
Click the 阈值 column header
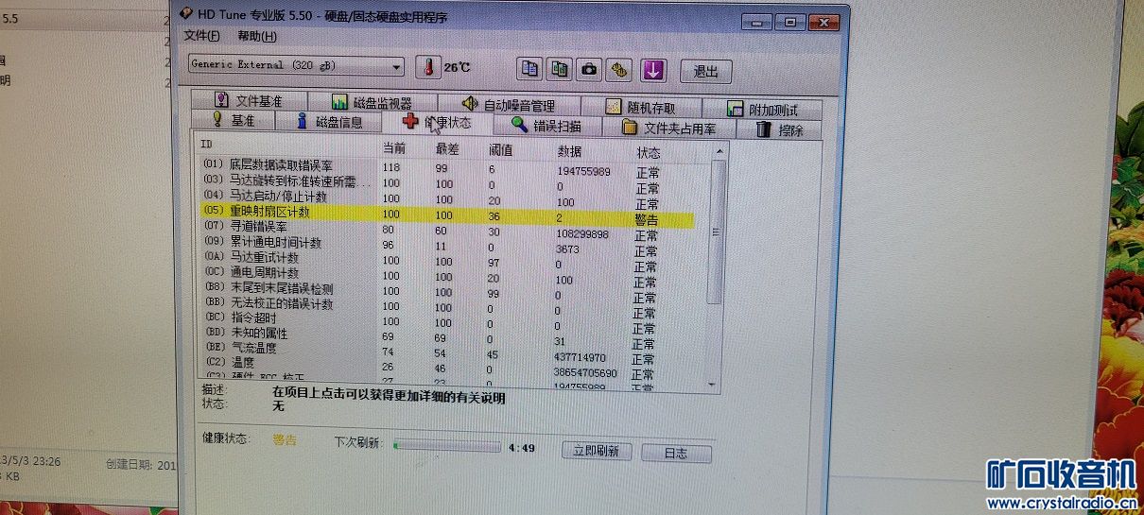[x=501, y=149]
